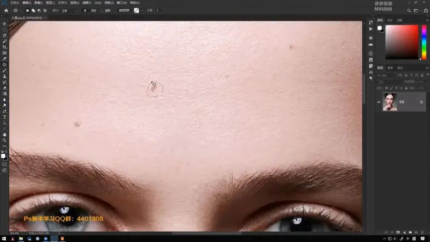Viewport: 430px width, 242px height.
Task: Click the Delete Layer trash icon
Action: [422, 232]
